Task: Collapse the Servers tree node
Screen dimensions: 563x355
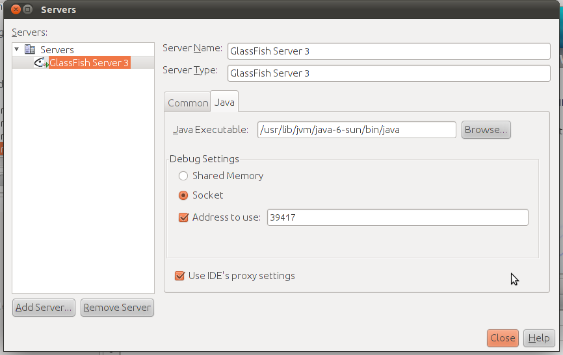Action: pyautogui.click(x=16, y=49)
